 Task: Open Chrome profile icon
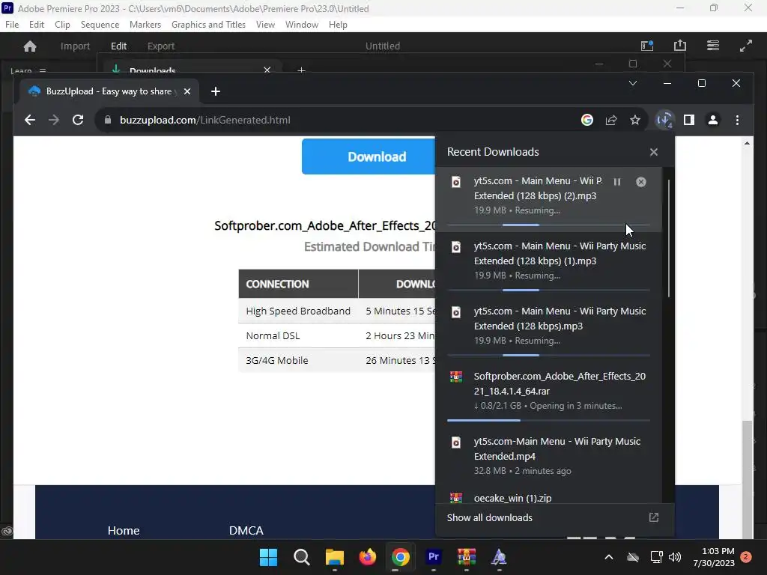(x=713, y=120)
